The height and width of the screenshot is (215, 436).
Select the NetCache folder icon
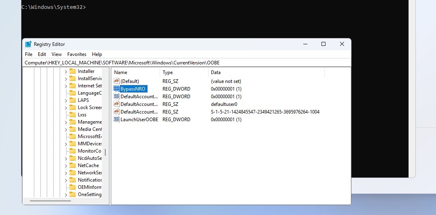[73, 165]
